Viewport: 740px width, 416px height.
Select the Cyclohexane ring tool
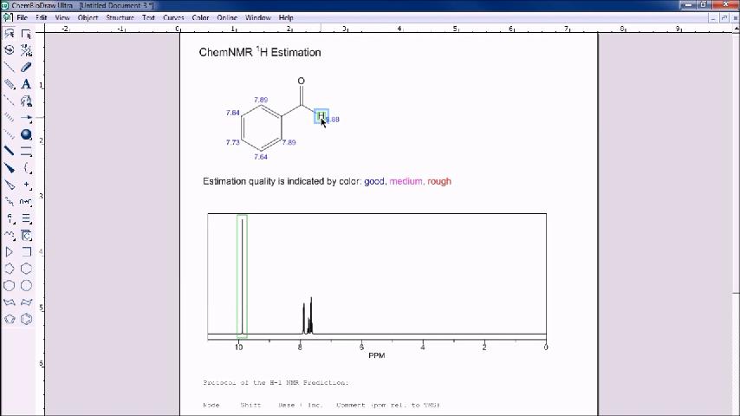(x=26, y=269)
